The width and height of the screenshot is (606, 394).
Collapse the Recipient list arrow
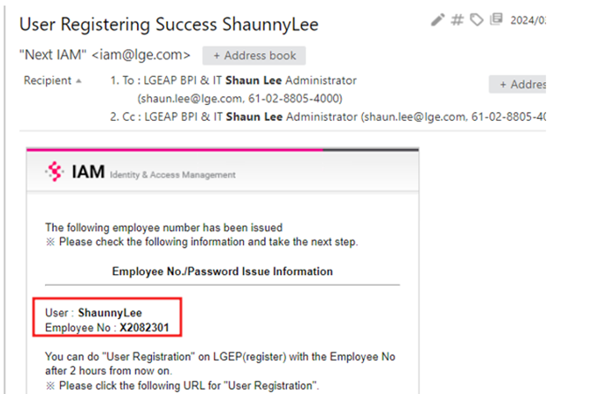(78, 81)
